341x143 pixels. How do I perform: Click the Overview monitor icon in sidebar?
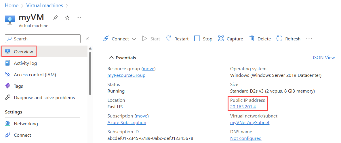click(7, 52)
